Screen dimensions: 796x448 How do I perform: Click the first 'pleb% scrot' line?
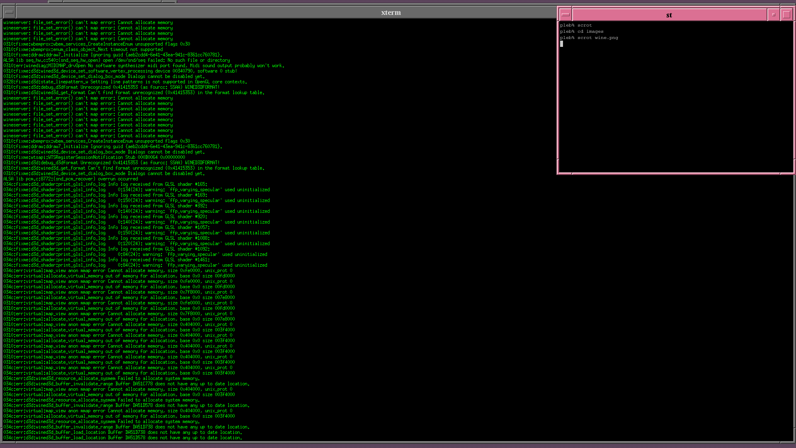[x=576, y=25]
